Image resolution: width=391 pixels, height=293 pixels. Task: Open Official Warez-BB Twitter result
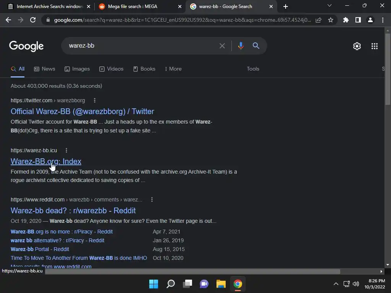click(x=82, y=111)
